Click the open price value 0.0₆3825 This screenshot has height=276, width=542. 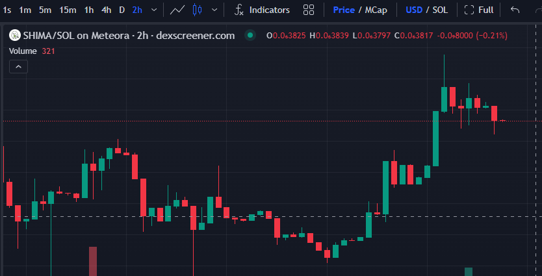289,35
